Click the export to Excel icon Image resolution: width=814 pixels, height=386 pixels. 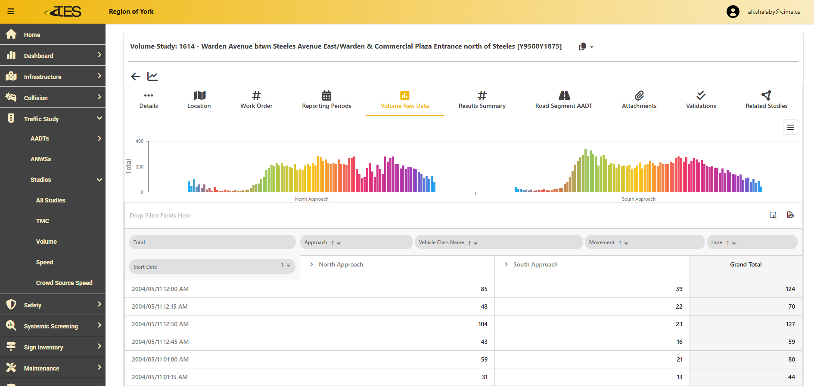click(x=790, y=215)
